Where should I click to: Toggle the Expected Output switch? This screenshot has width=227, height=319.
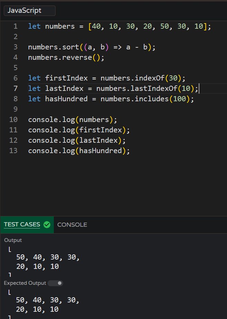[x=56, y=283]
